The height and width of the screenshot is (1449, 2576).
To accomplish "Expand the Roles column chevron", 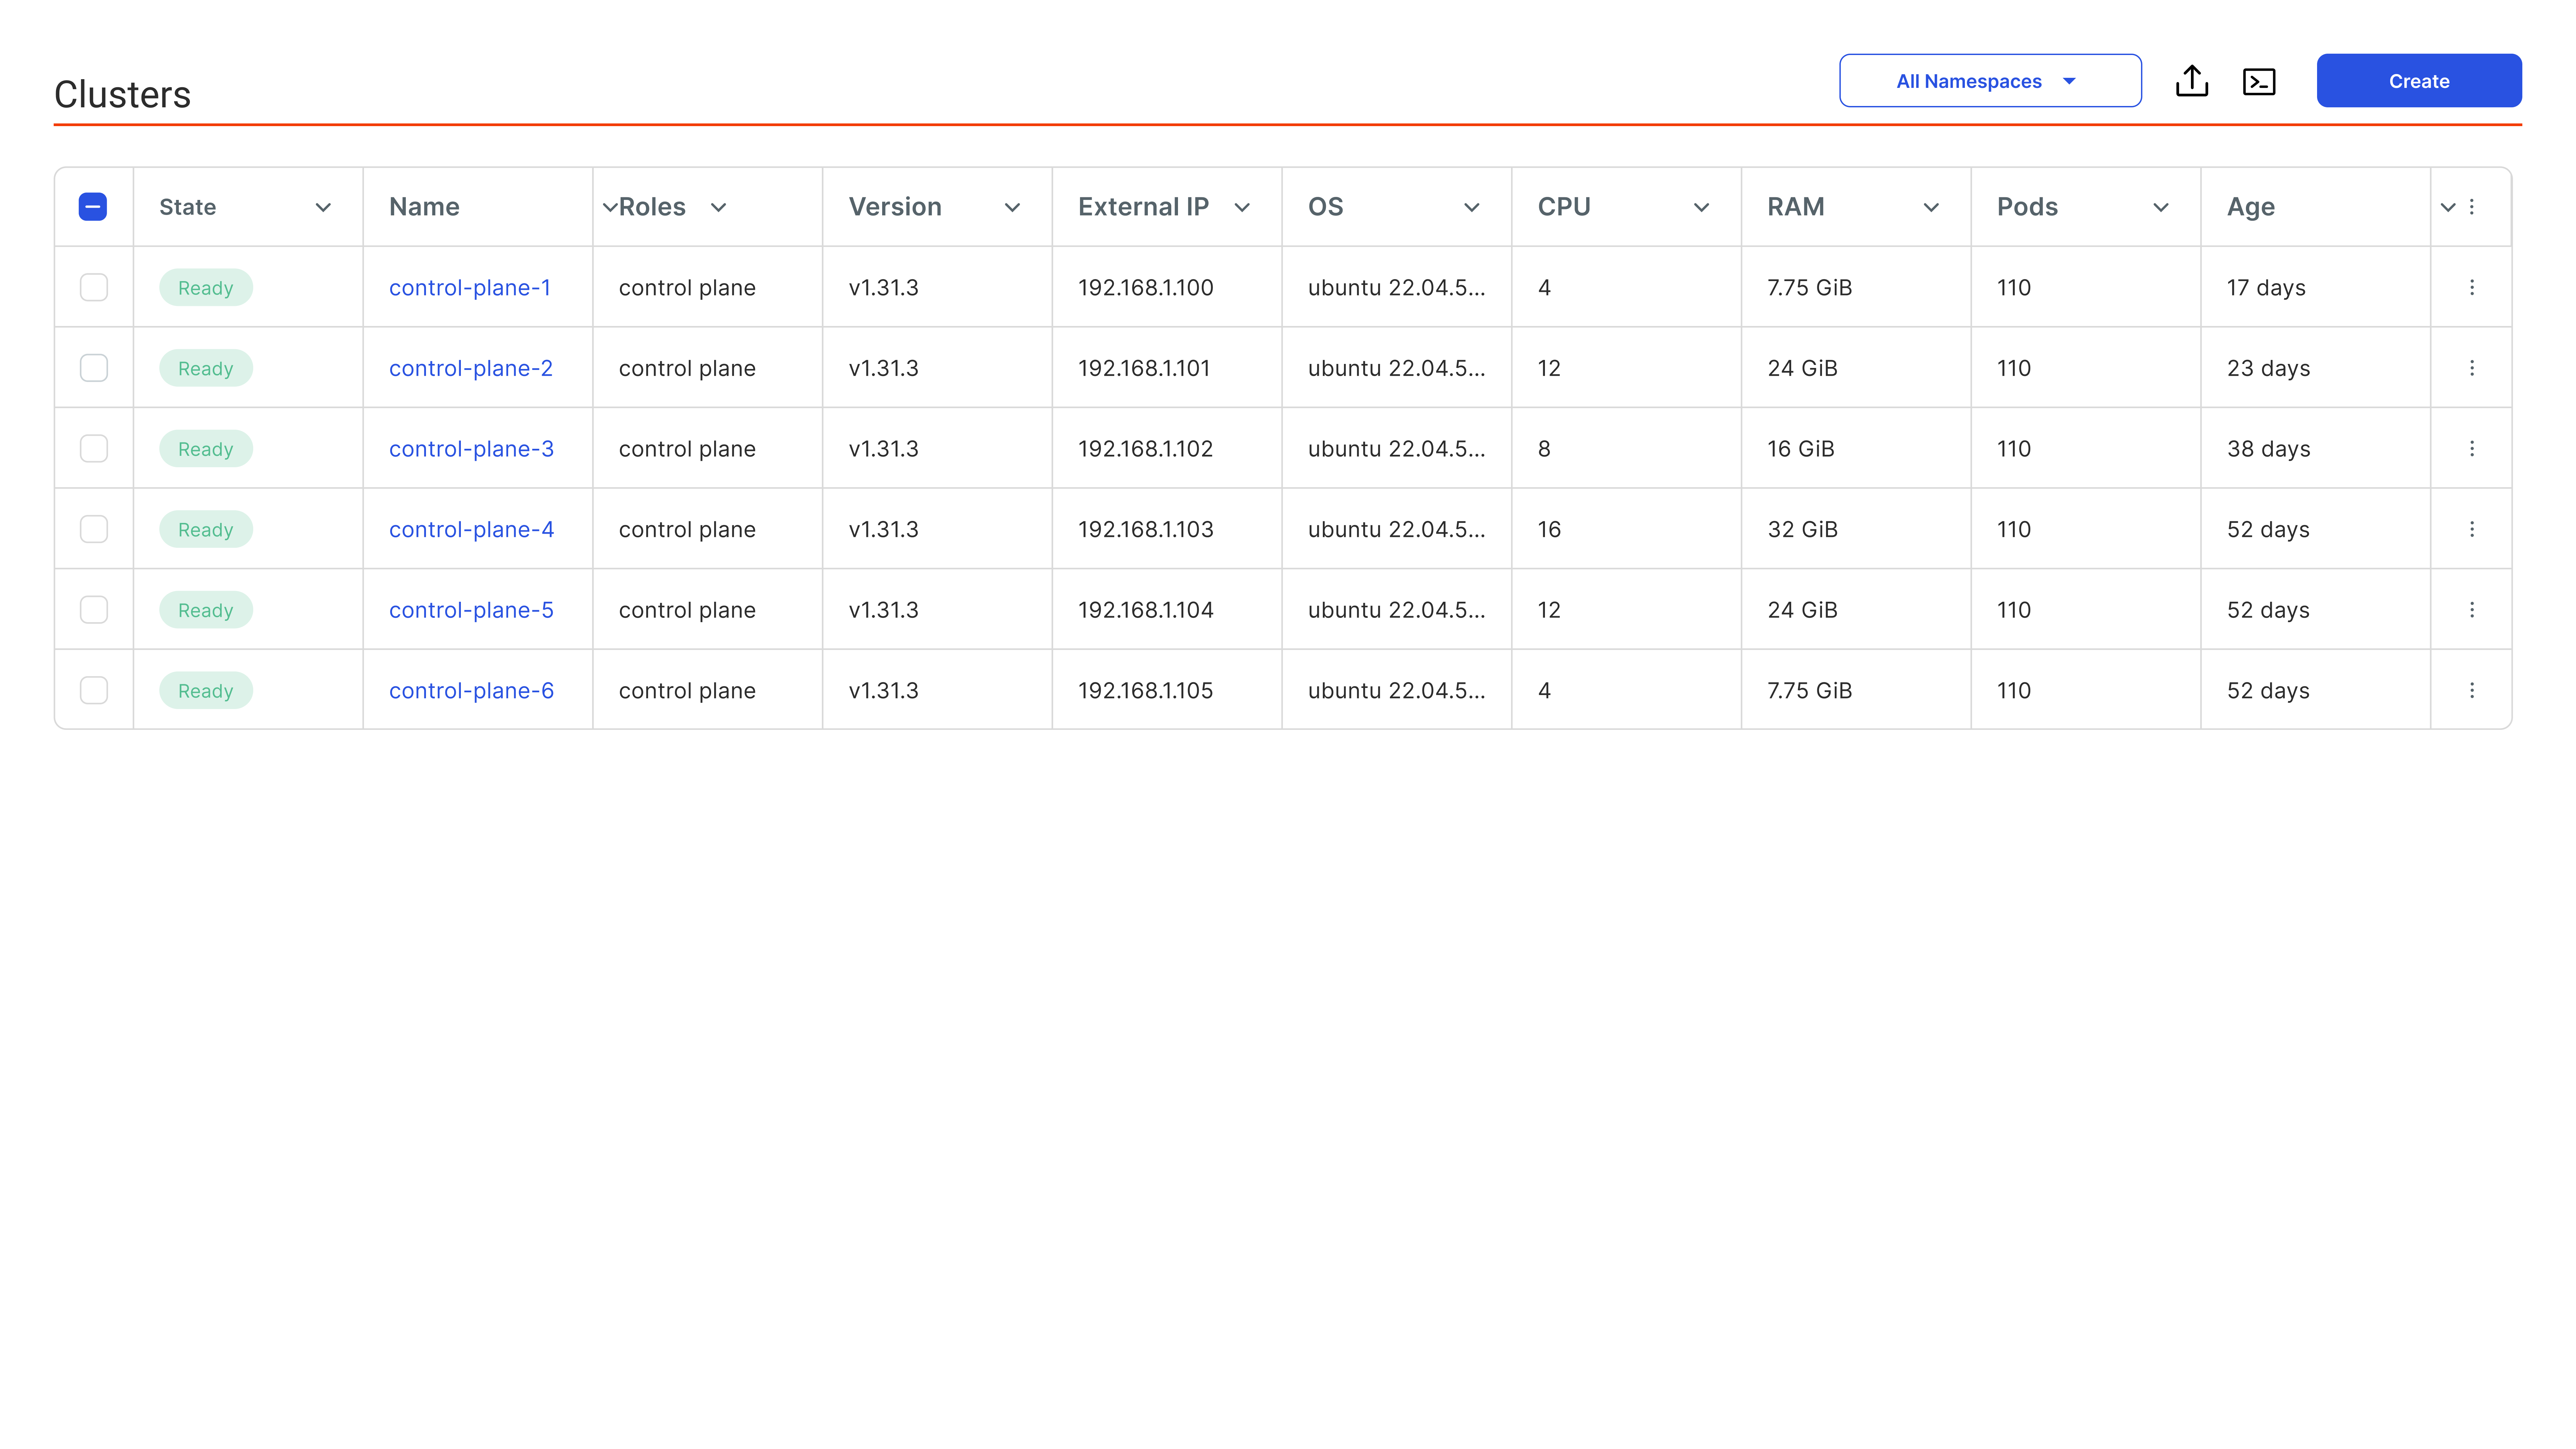I will click(x=718, y=208).
